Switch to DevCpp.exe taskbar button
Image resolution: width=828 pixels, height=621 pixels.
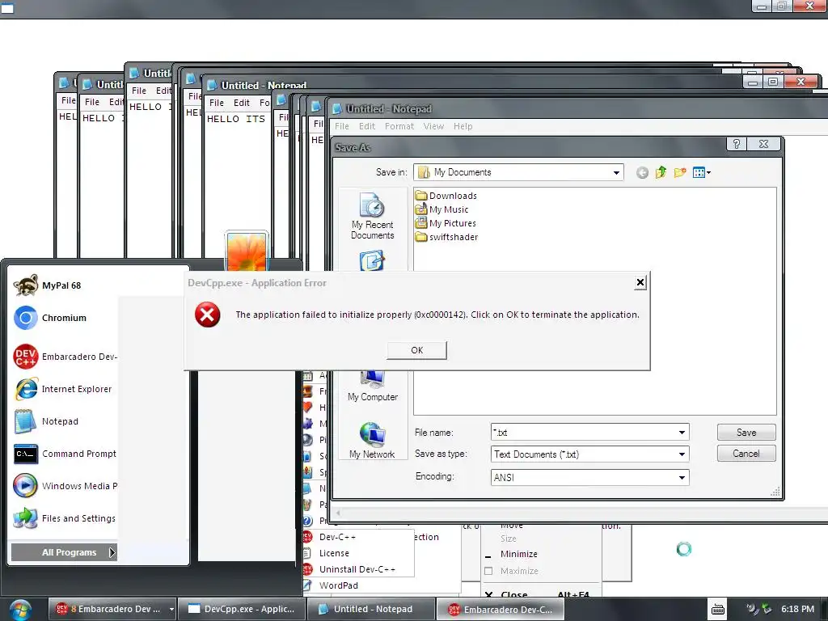point(242,609)
